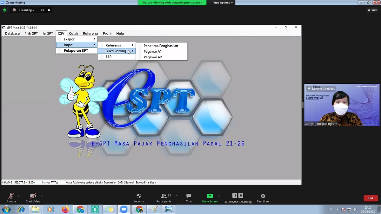The image size is (381, 214).
Task: Click the Security shield icon
Action: 138,196
